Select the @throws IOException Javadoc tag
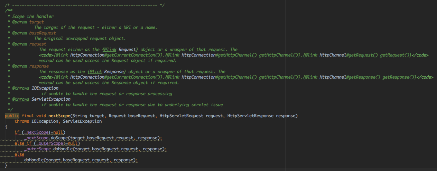 coord(21,88)
